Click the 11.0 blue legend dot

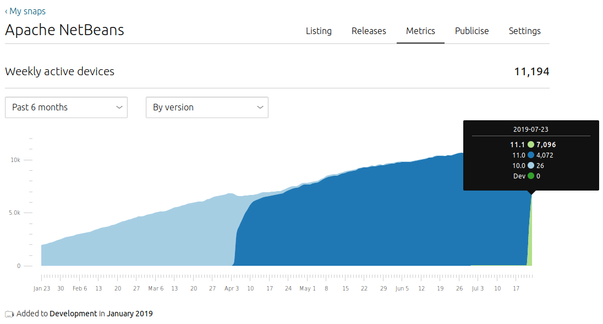pyautogui.click(x=531, y=155)
